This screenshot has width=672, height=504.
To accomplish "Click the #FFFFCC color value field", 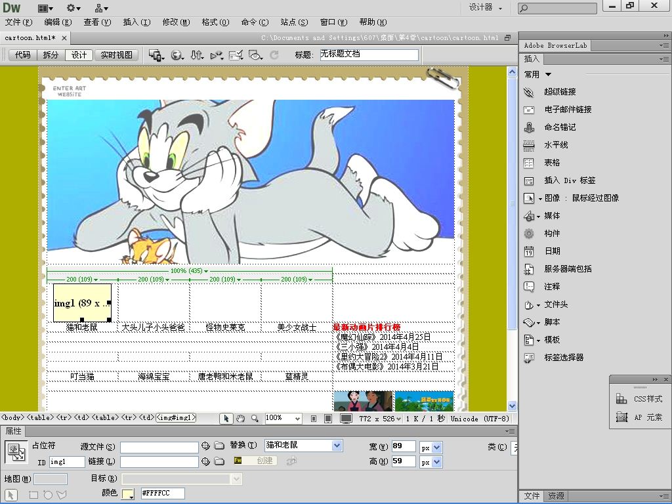I will [163, 493].
